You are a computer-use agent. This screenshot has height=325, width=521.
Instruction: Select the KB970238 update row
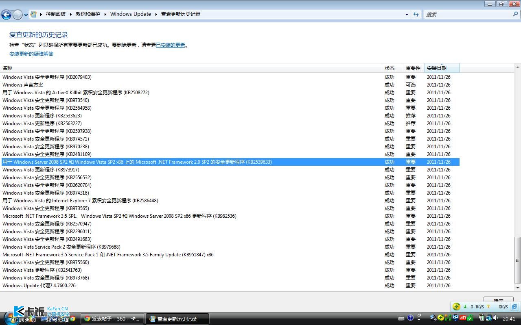[230, 147]
